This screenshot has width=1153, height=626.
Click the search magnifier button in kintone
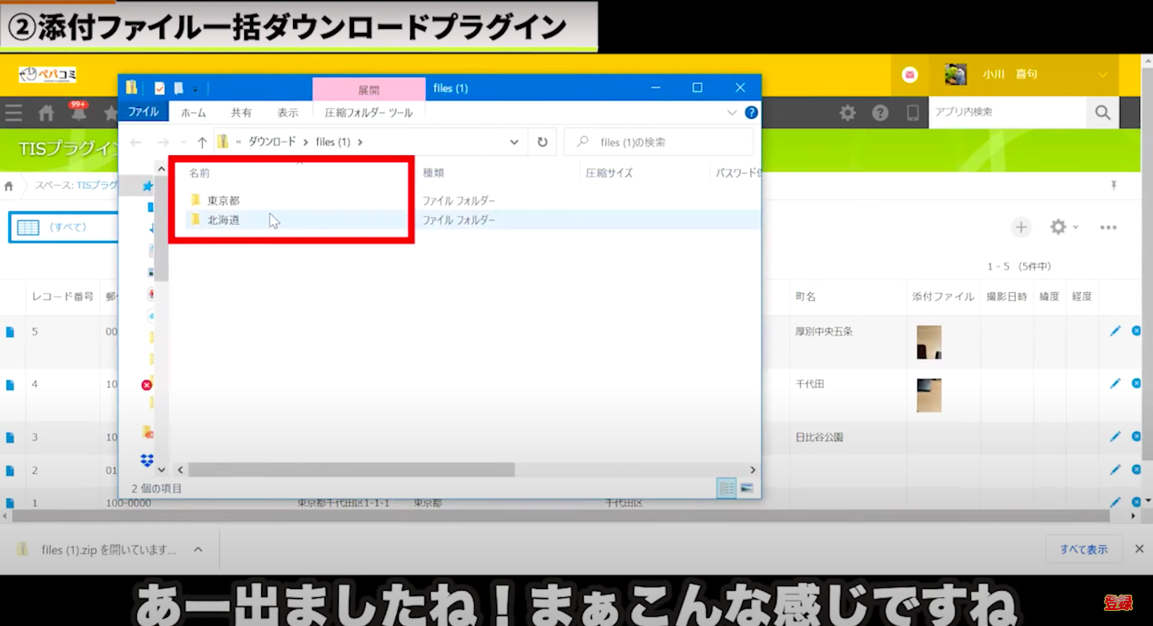click(x=1103, y=113)
